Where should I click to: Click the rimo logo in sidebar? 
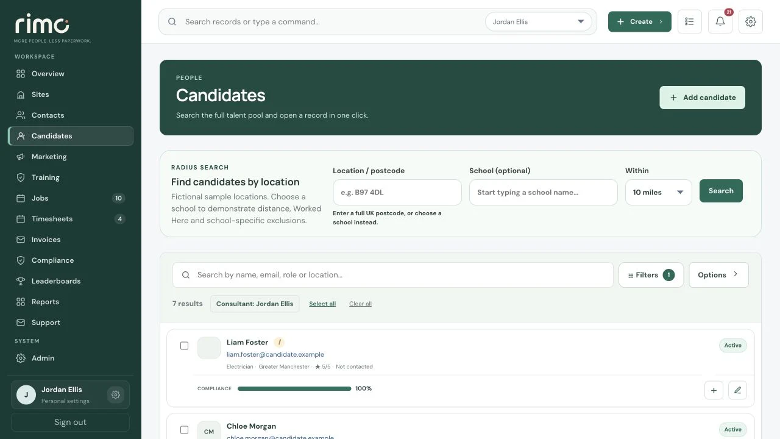click(42, 24)
